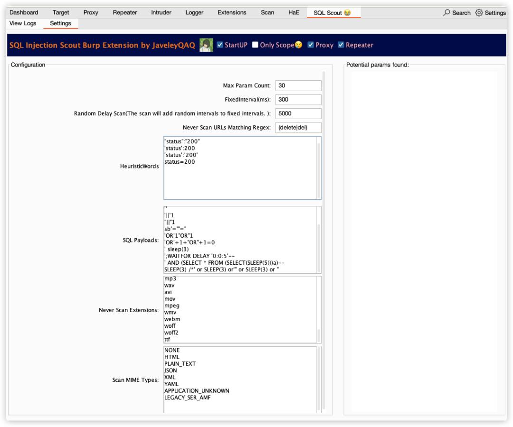Click the webm extension entry
The width and height of the screenshot is (513, 427).
(172, 319)
